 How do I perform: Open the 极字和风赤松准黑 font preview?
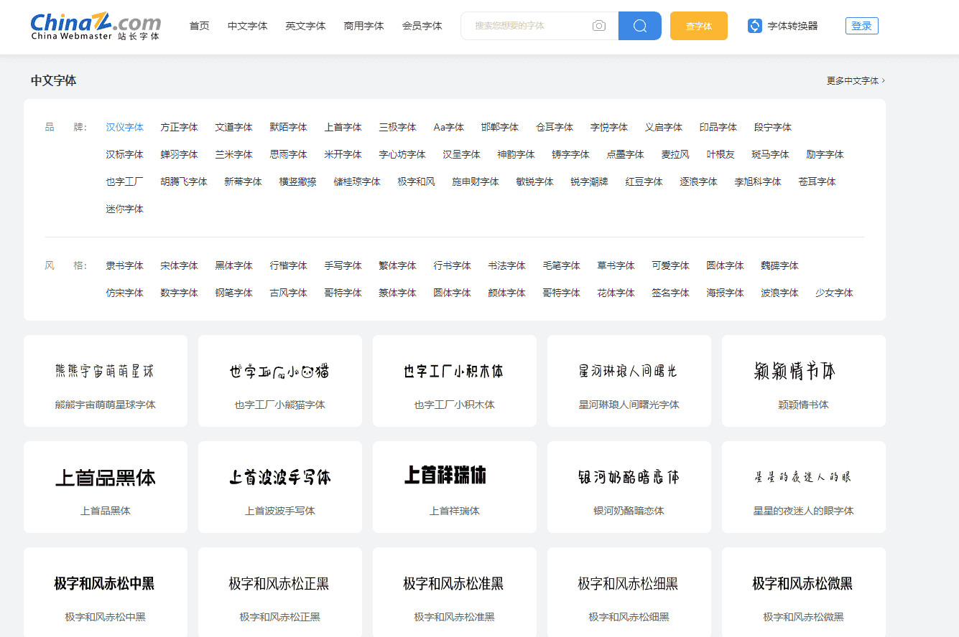(x=455, y=593)
